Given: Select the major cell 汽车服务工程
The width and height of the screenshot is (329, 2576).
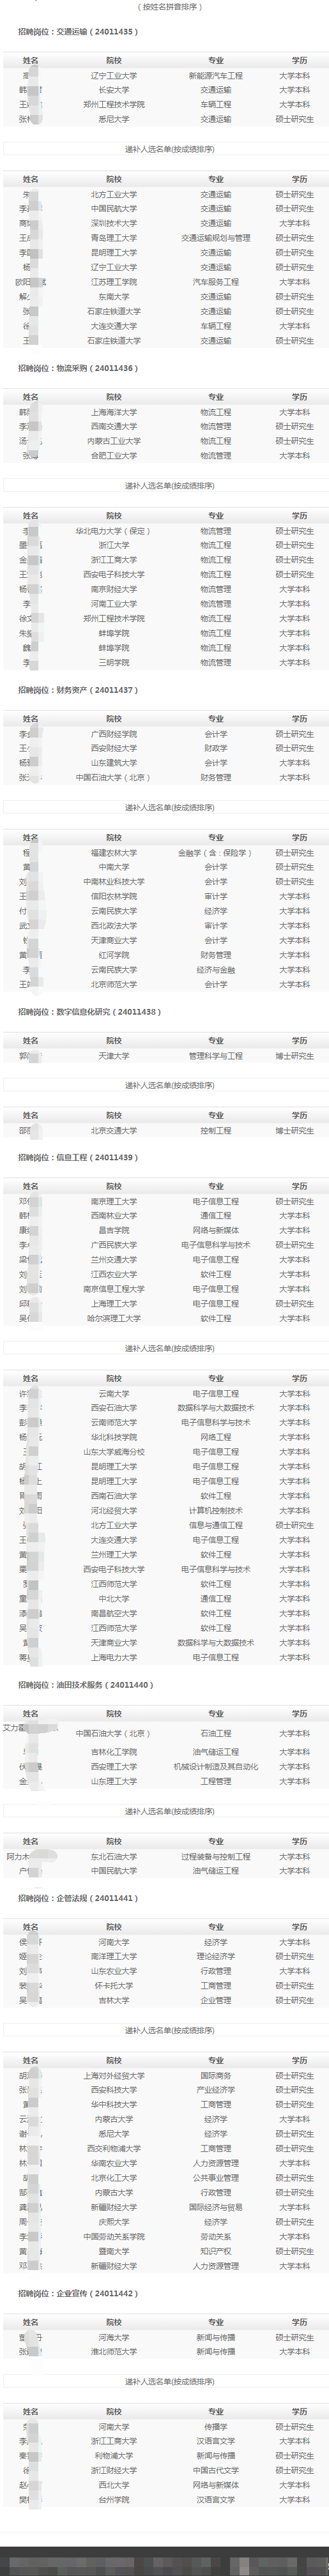Looking at the screenshot, I should coord(216,282).
